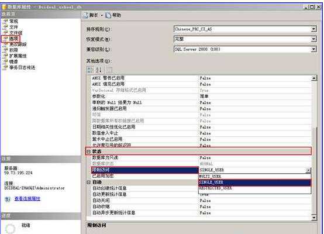Viewport: 324px width, 234px height.
Task: Click the 脚本 script toolbar icon
Action: pos(86,15)
